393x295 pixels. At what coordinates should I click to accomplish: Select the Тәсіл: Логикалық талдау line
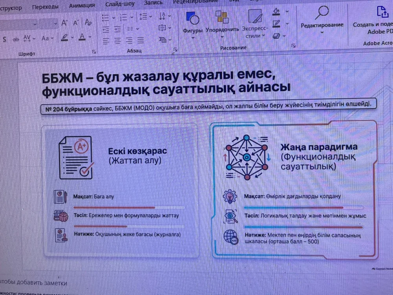pyautogui.click(x=305, y=216)
